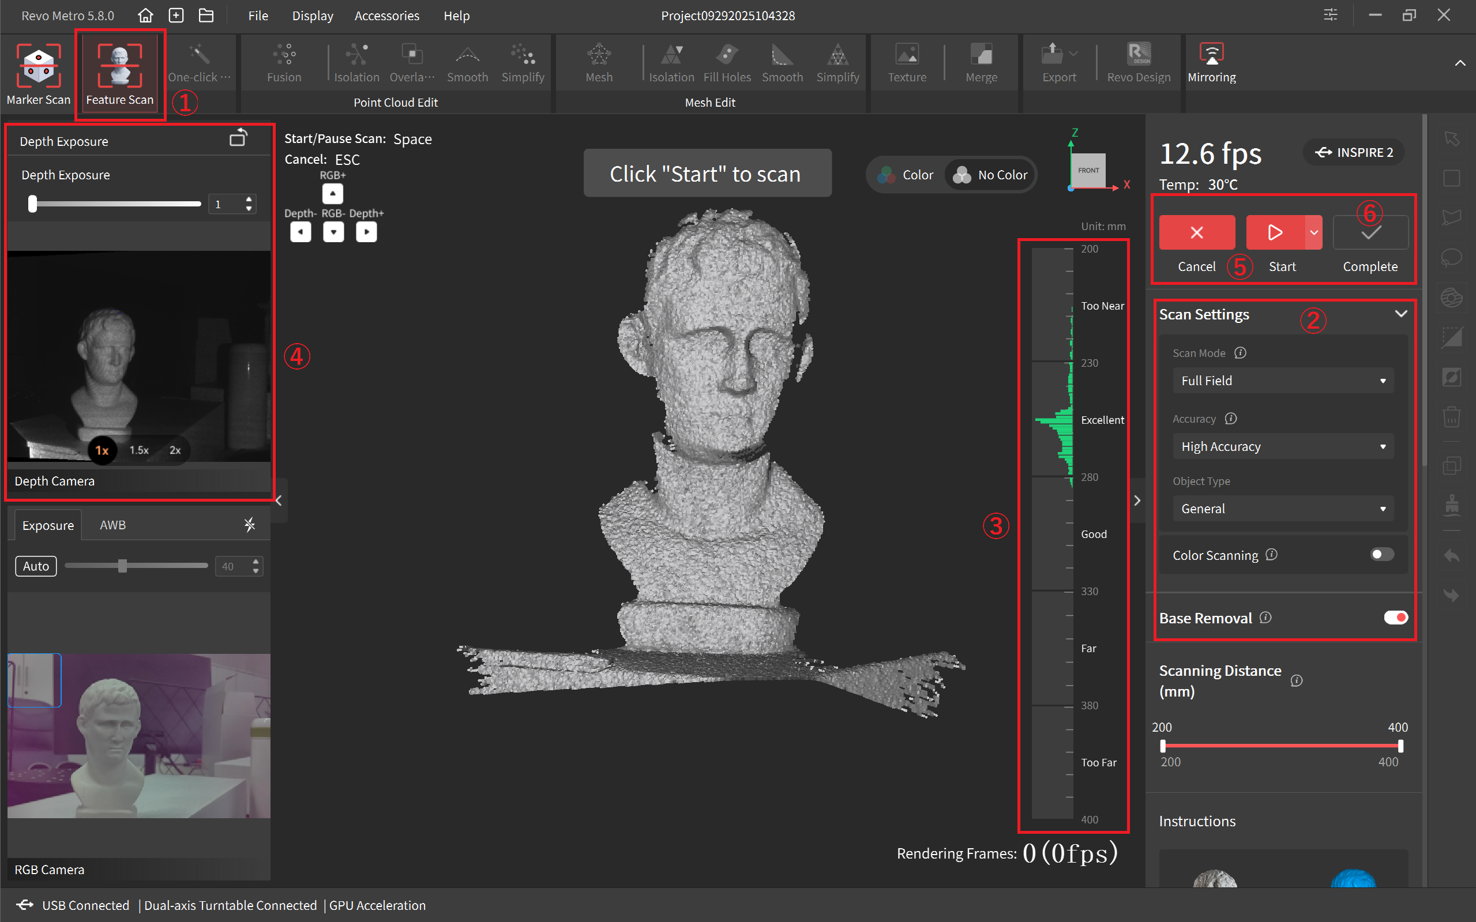1476x922 pixels.
Task: Click the home icon in title bar
Action: point(145,15)
